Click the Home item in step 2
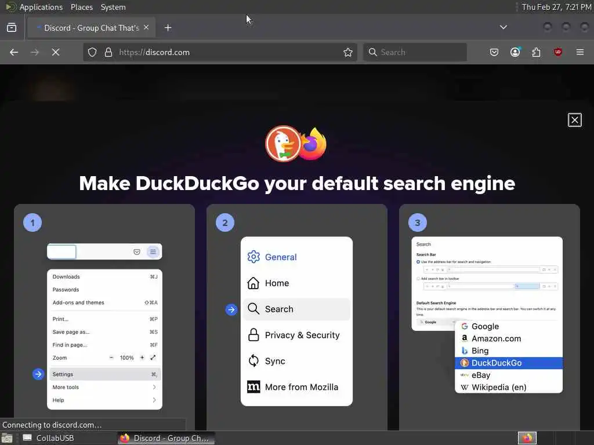594x445 pixels. pyautogui.click(x=296, y=283)
